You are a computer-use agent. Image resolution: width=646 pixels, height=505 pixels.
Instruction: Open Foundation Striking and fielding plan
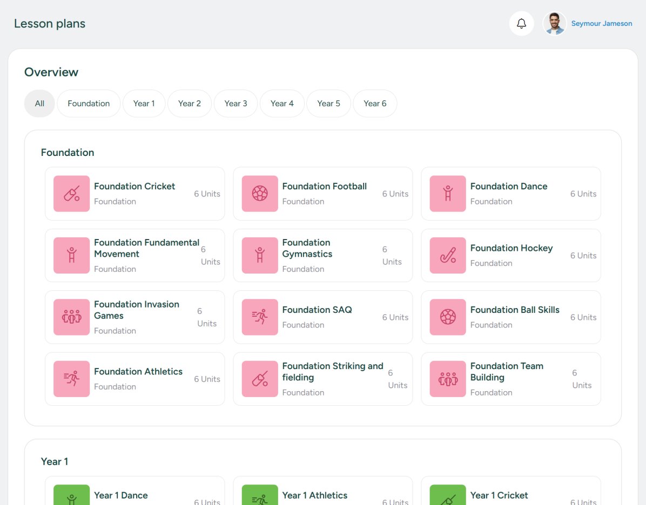332,372
